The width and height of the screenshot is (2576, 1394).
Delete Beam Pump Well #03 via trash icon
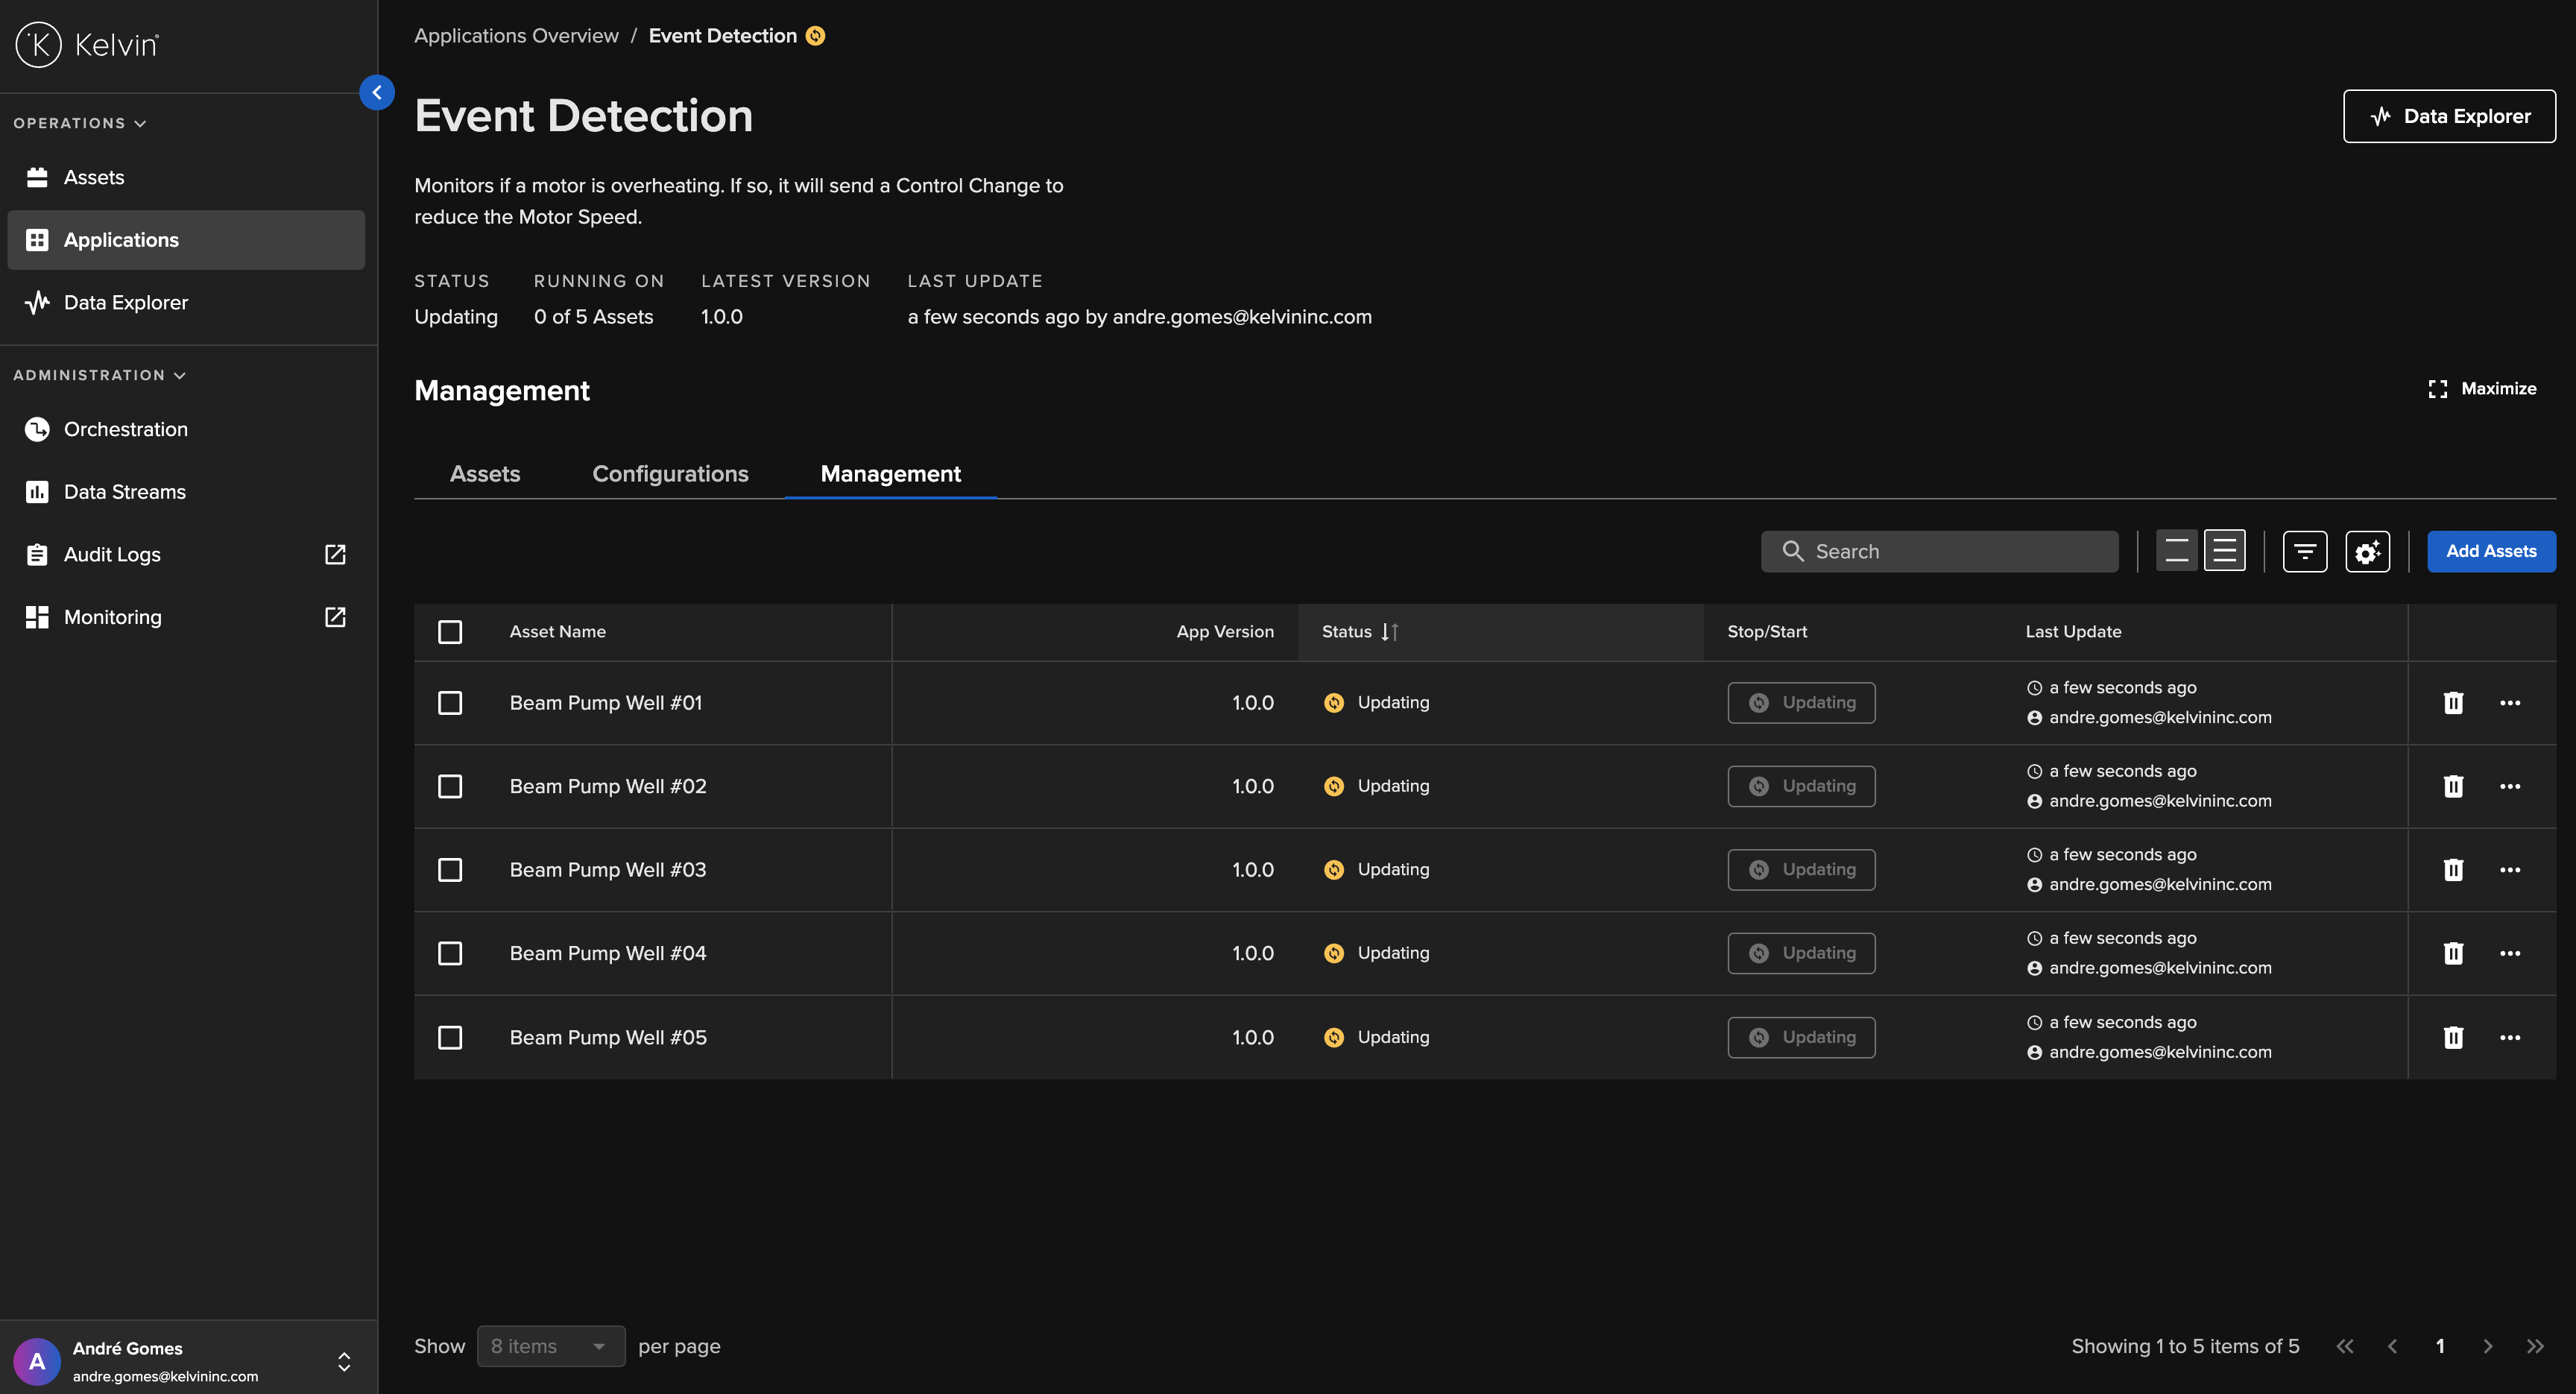pos(2453,869)
